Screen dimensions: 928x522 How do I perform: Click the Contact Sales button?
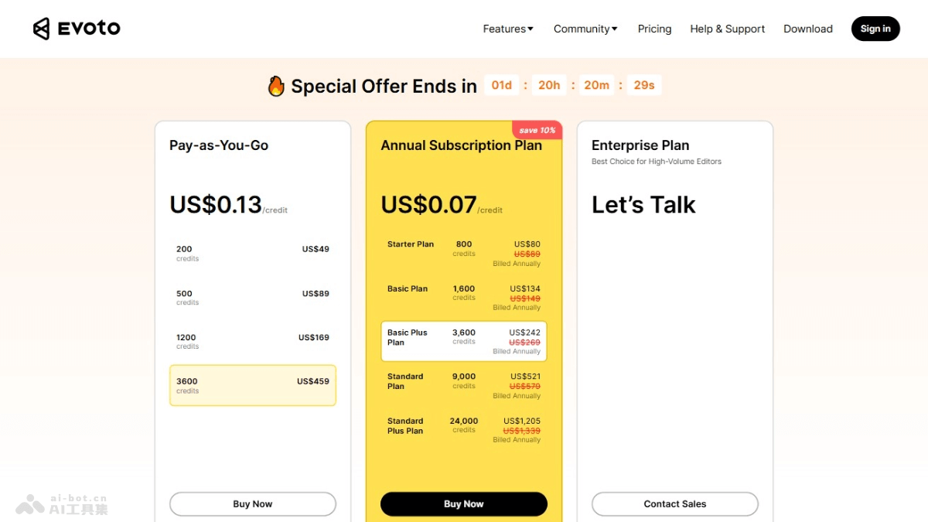[x=675, y=504]
